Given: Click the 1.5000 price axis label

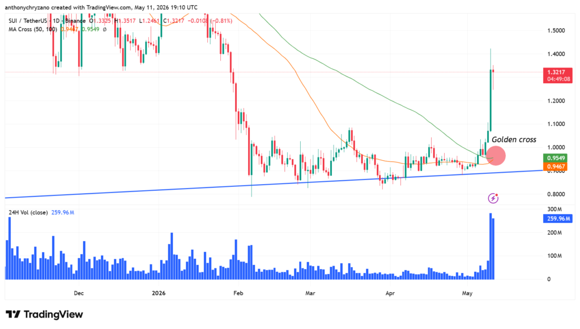Looking at the screenshot, I should click(x=556, y=31).
